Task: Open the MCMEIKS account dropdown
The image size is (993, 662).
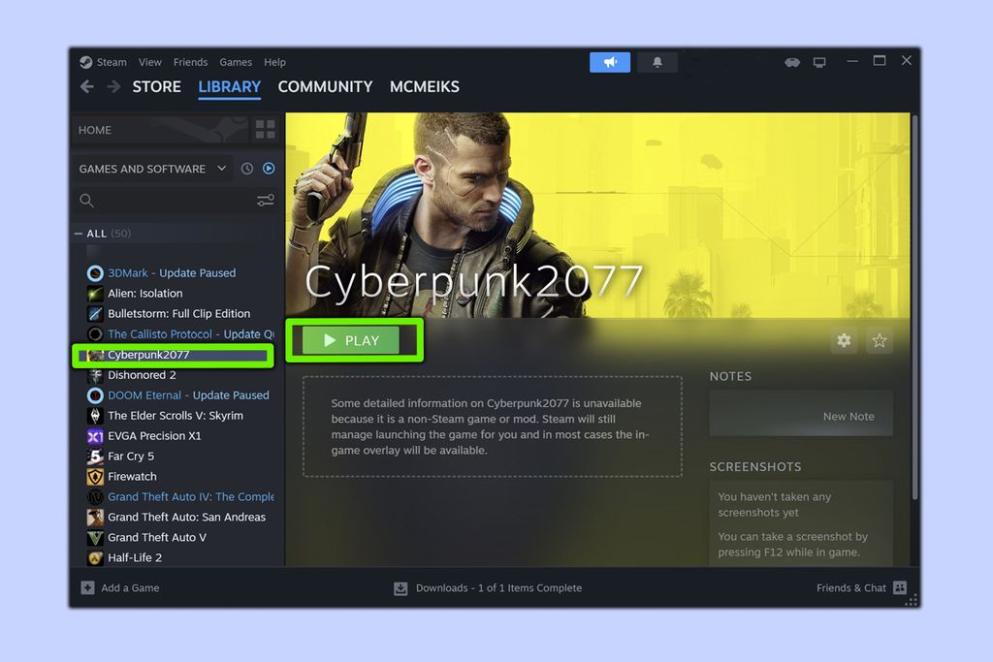Action: (424, 87)
